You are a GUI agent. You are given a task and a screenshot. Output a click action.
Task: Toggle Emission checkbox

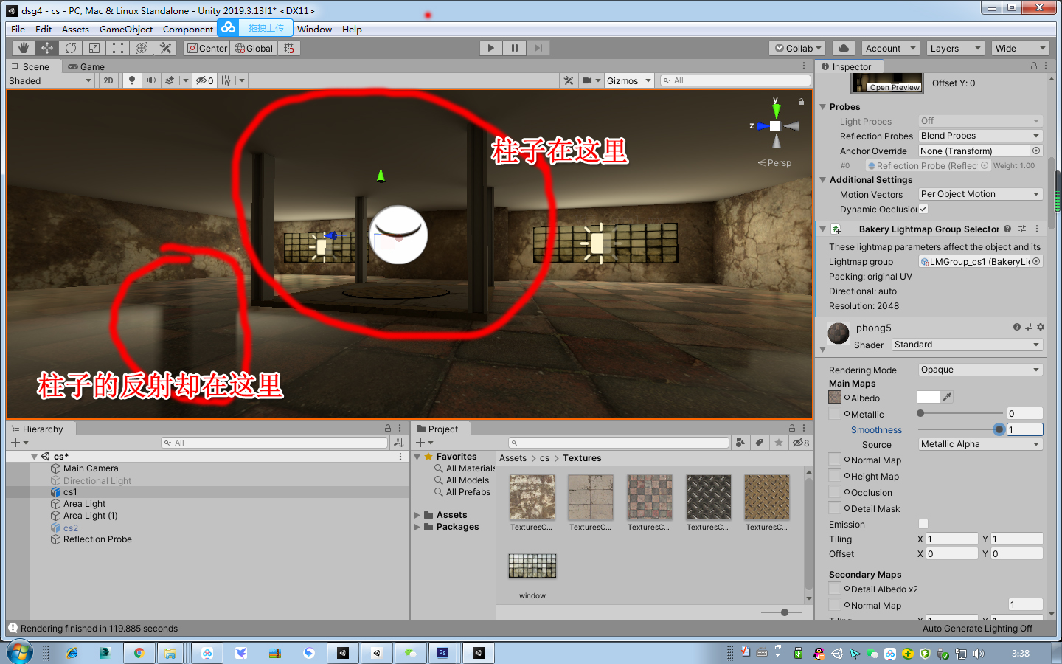[x=923, y=524]
